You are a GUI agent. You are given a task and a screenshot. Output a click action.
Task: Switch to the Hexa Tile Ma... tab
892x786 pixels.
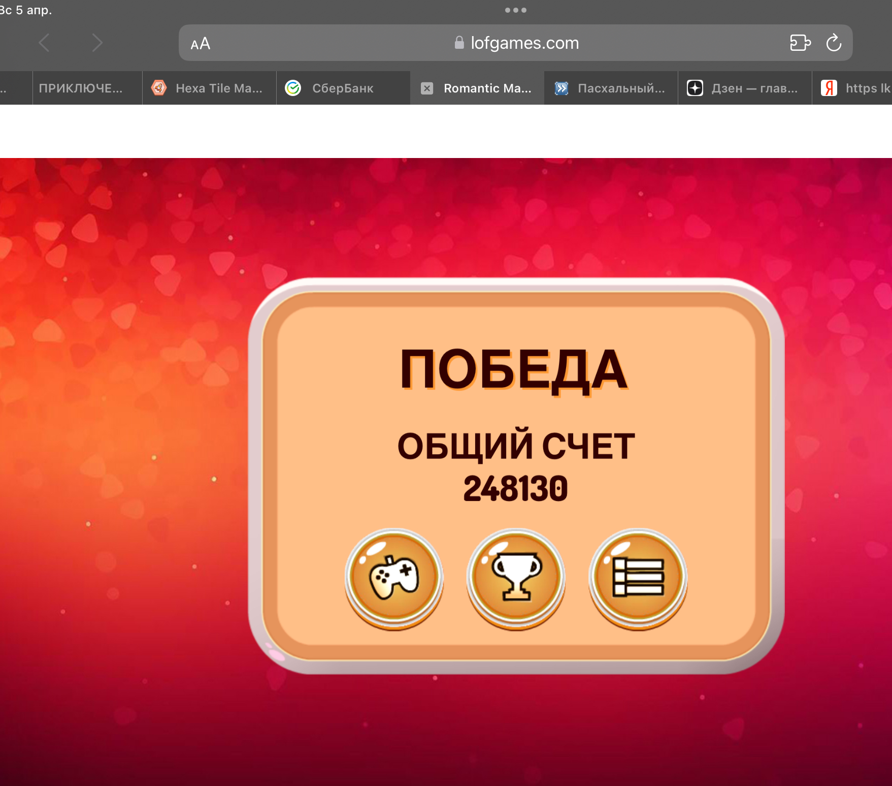click(209, 88)
